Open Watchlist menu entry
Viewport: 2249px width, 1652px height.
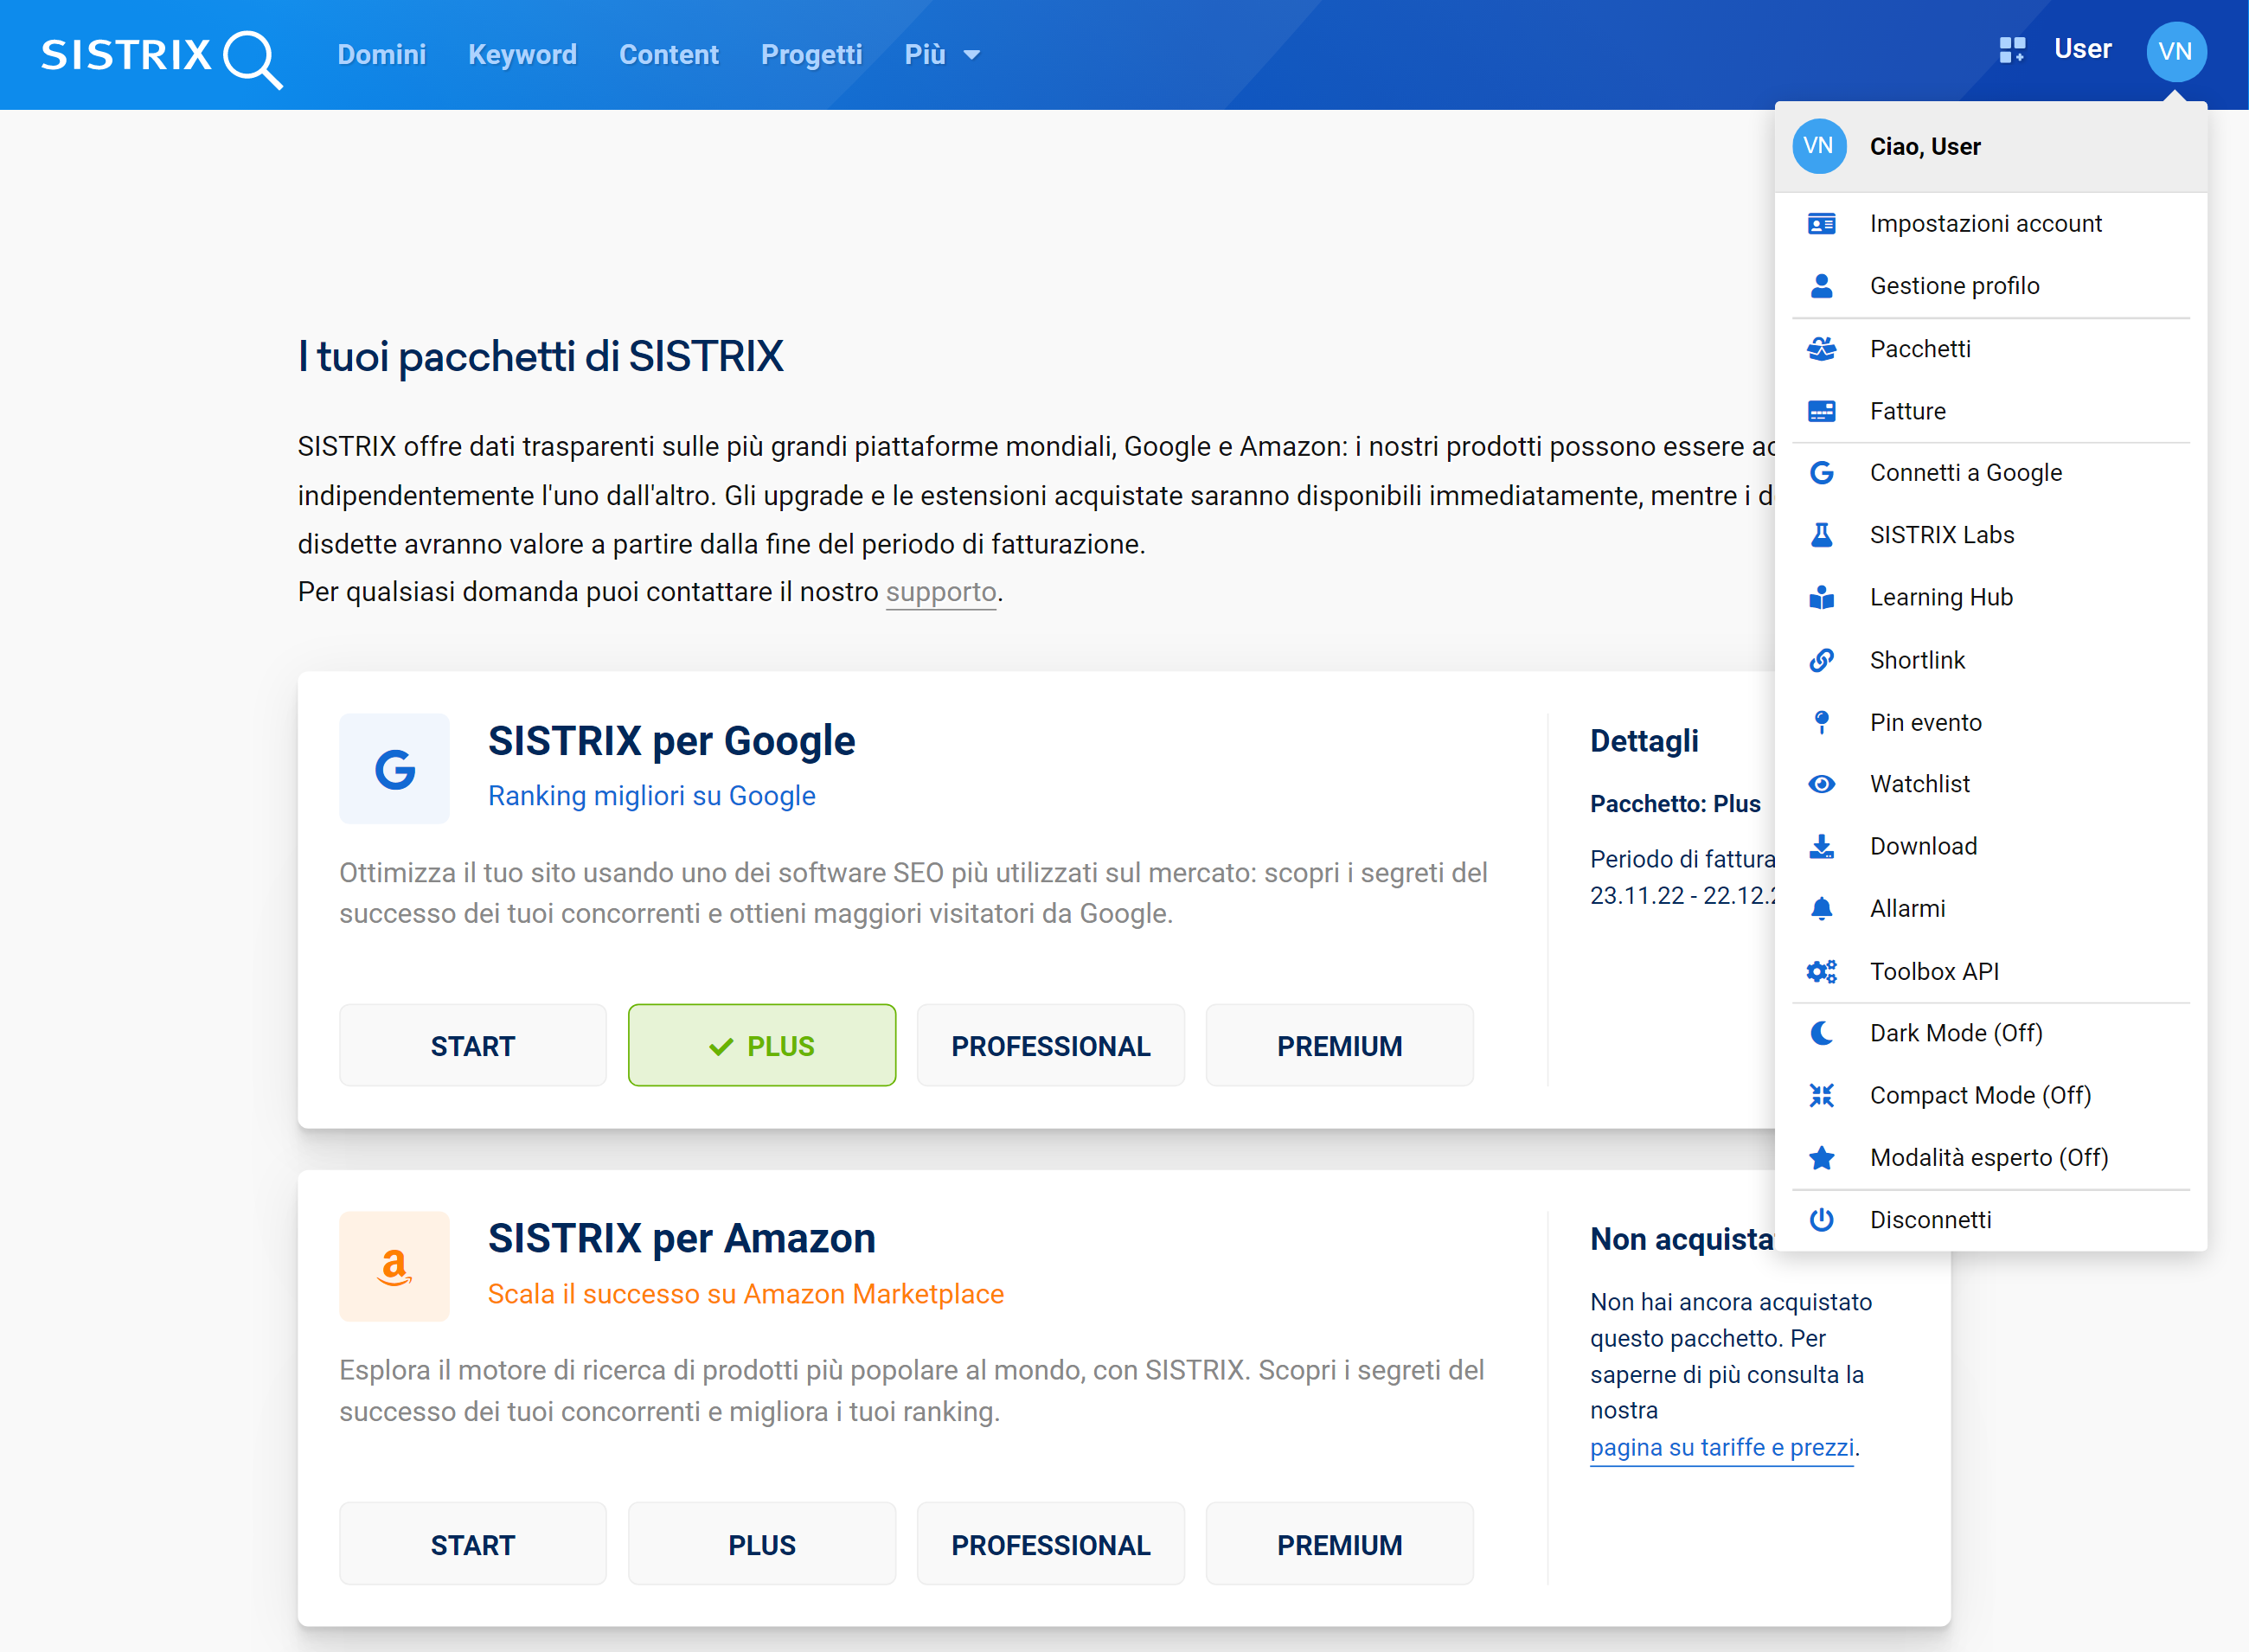pyautogui.click(x=1990, y=784)
